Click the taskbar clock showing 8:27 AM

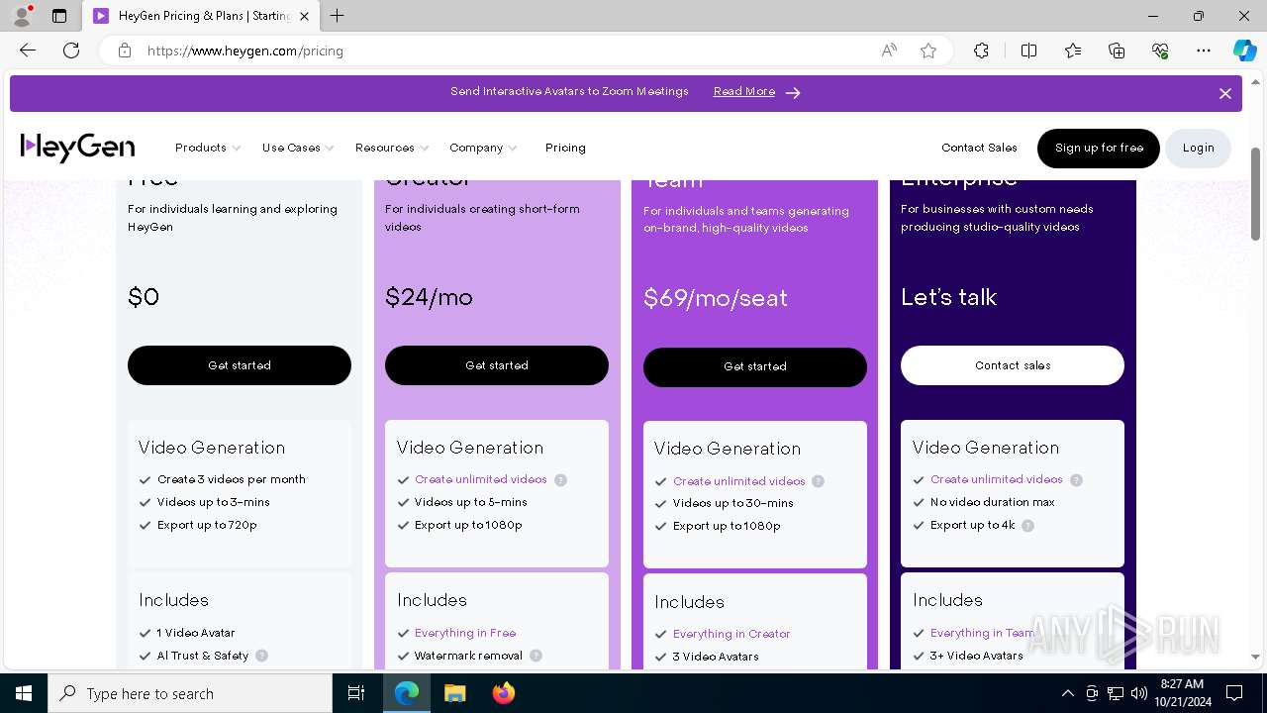(1182, 693)
